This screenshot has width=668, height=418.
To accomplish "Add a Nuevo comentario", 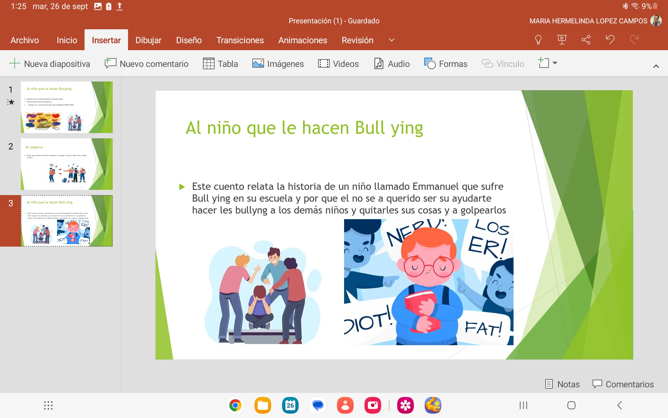I will coord(146,64).
